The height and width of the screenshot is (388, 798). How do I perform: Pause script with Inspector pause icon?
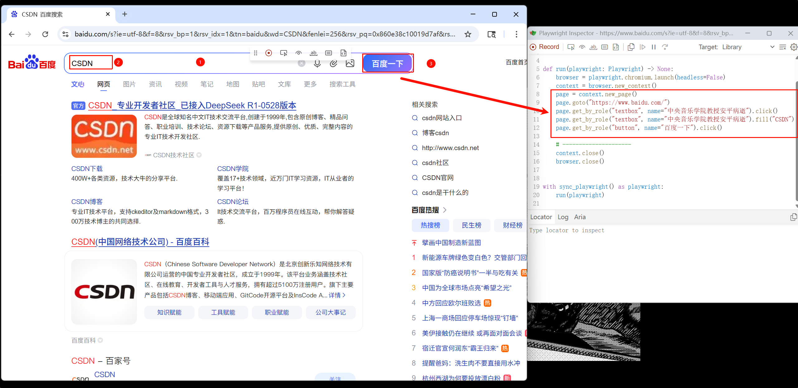(x=654, y=47)
